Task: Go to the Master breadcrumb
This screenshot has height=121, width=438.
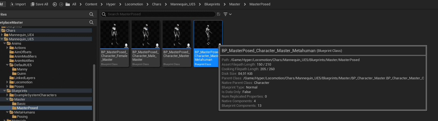Action: pyautogui.click(x=235, y=4)
